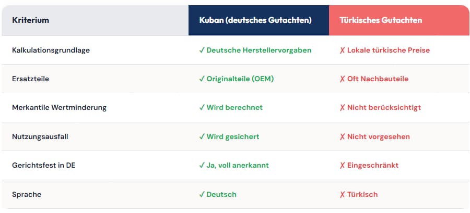Click the Ersatzteile row label
This screenshot has width=470, height=213.
[31, 79]
